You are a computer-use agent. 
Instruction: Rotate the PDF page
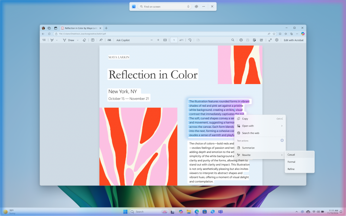(x=190, y=40)
